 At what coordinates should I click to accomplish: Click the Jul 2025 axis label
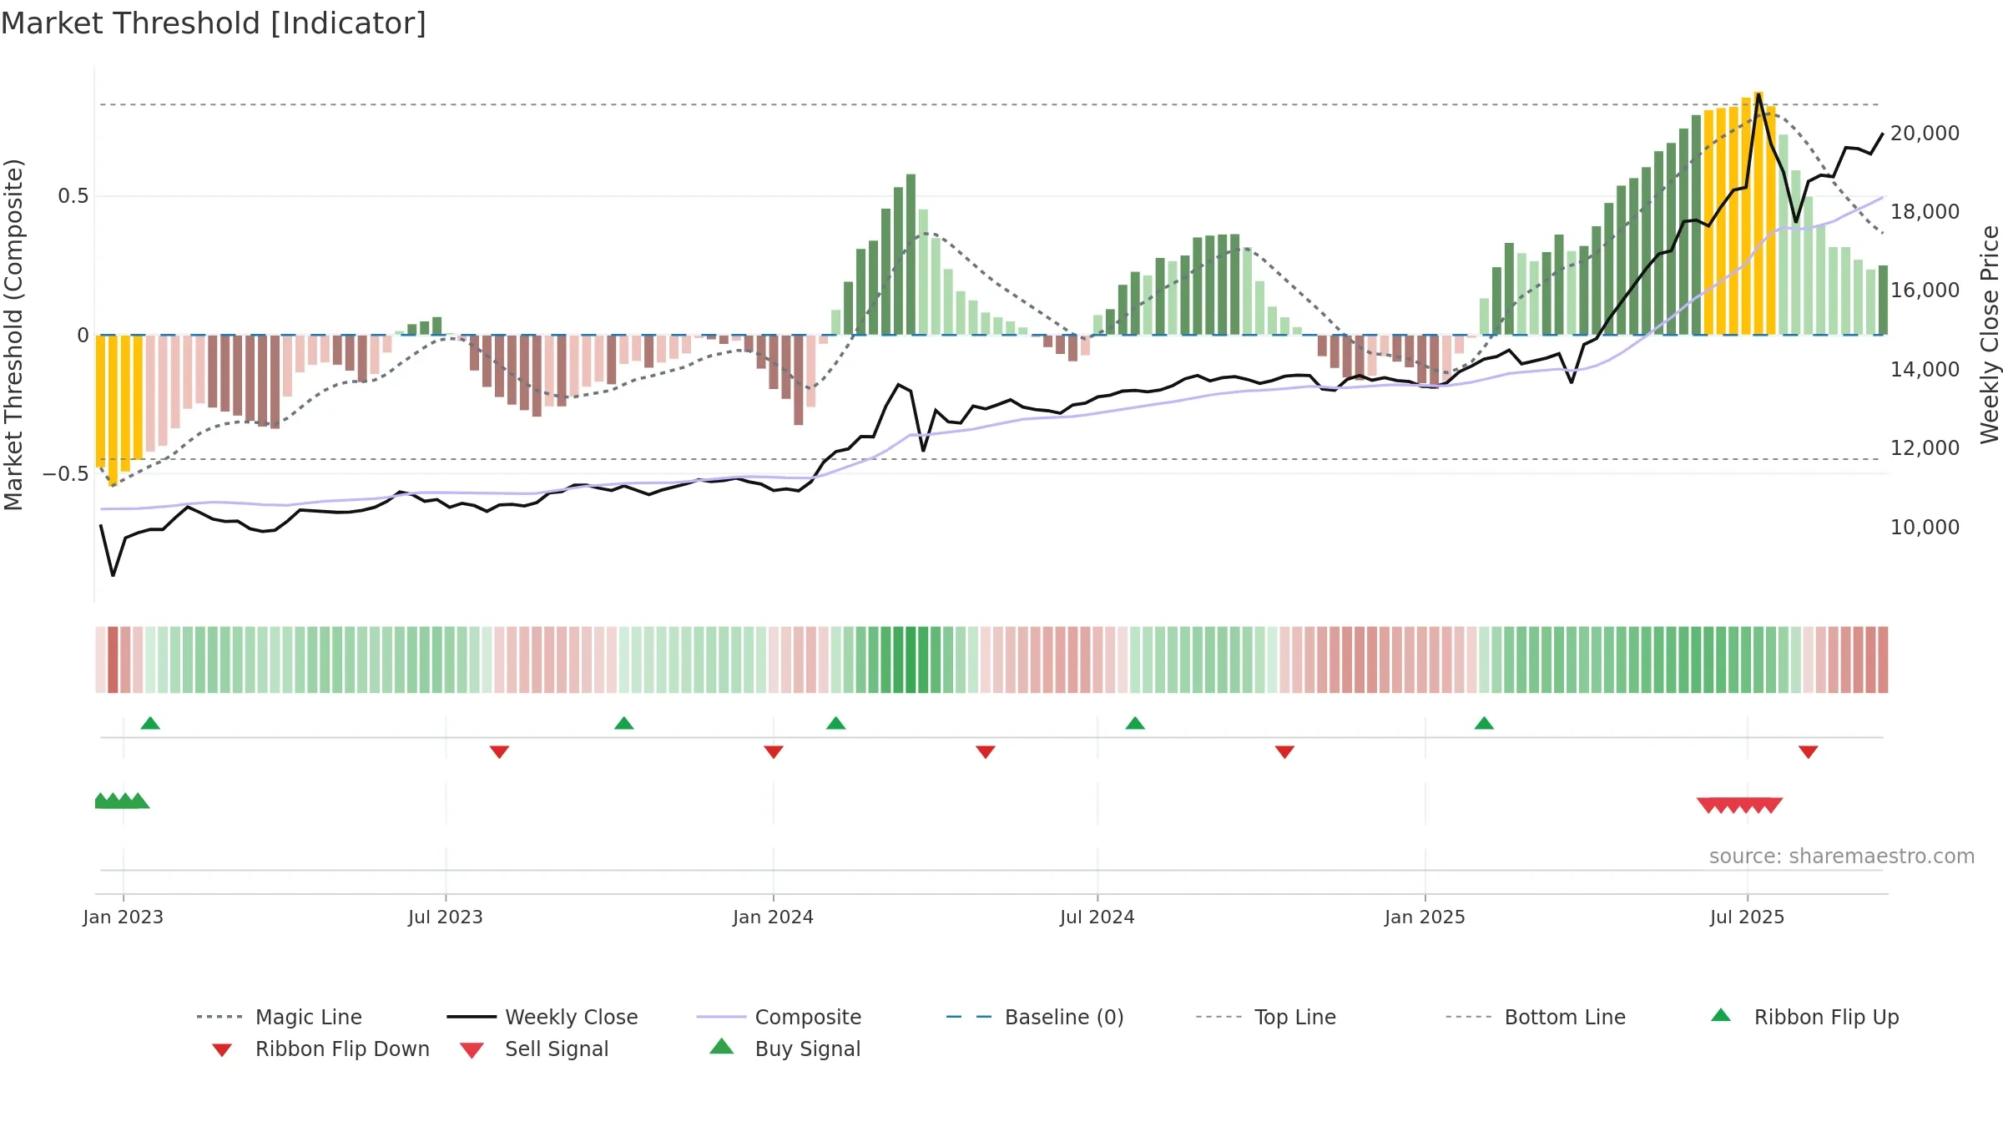1748,917
